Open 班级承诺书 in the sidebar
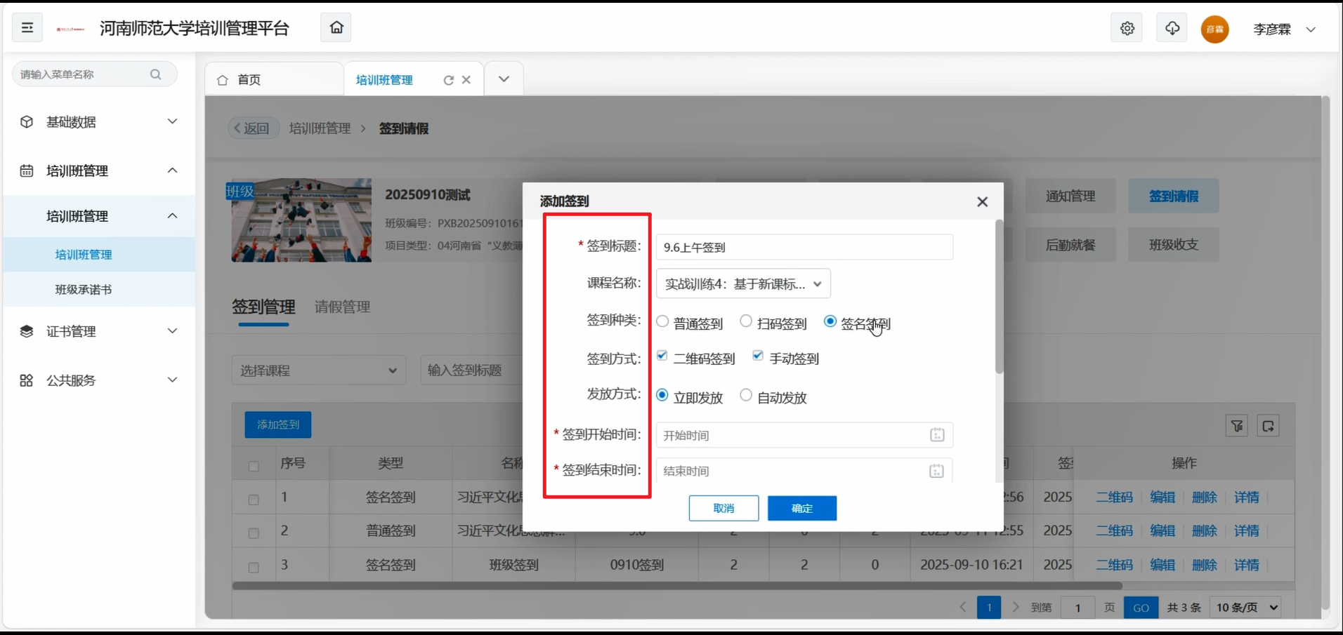The width and height of the screenshot is (1343, 635). pos(84,289)
